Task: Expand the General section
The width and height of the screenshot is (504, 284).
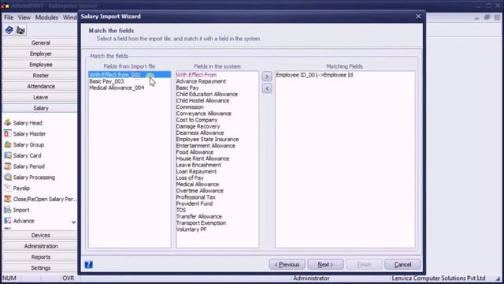Action: 40,43
